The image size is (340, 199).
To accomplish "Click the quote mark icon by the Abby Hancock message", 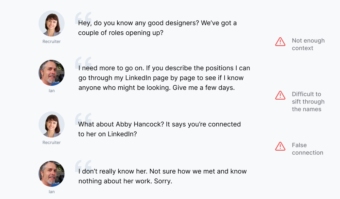I will [x=83, y=119].
